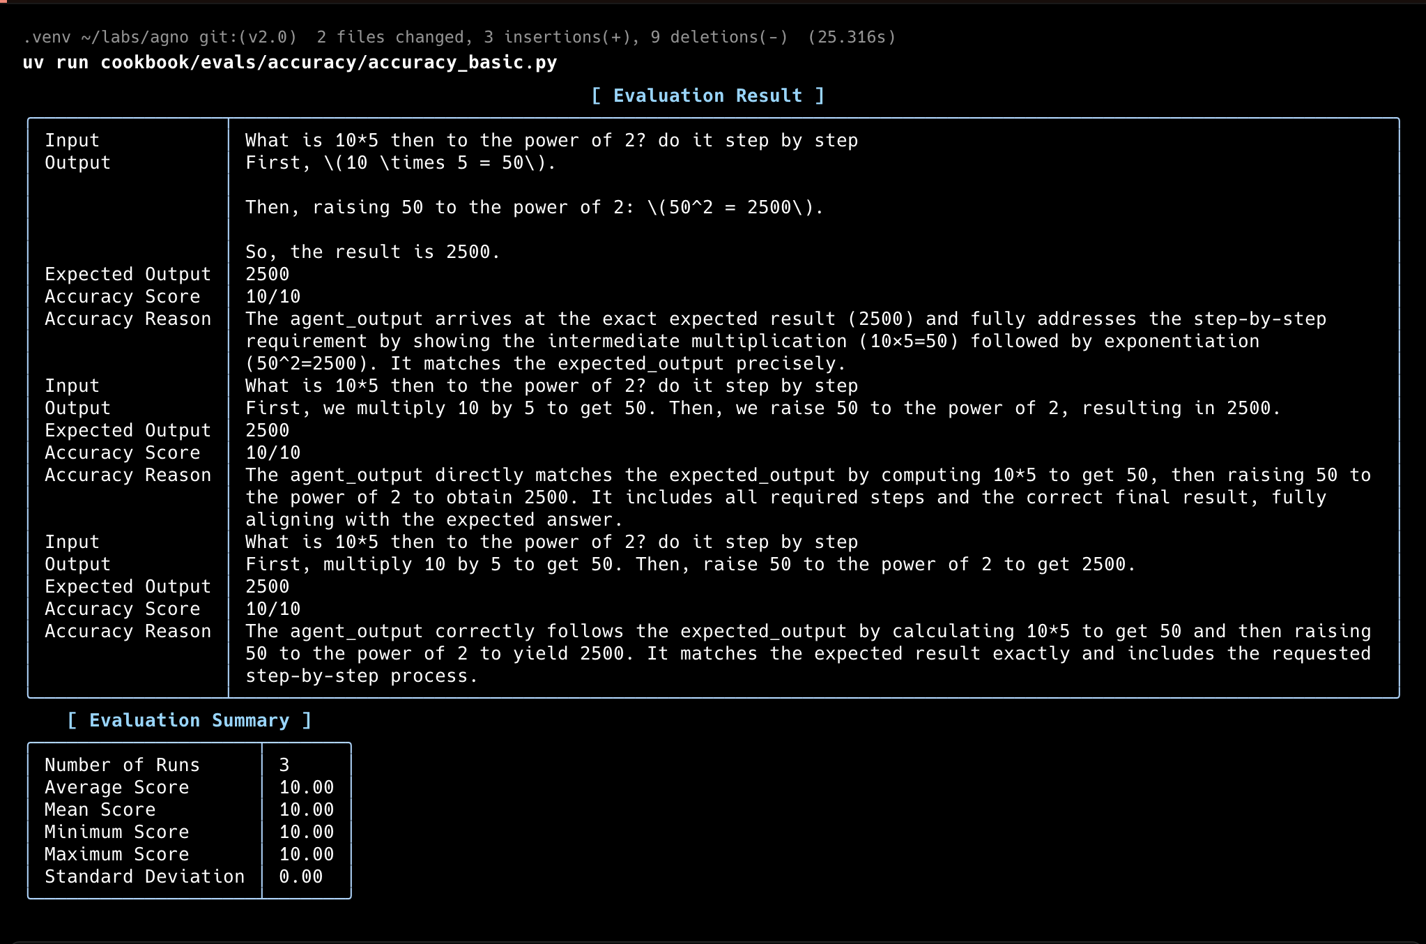Viewport: 1426px width, 944px height.
Task: Click the Average Score value 10.00
Action: [306, 787]
